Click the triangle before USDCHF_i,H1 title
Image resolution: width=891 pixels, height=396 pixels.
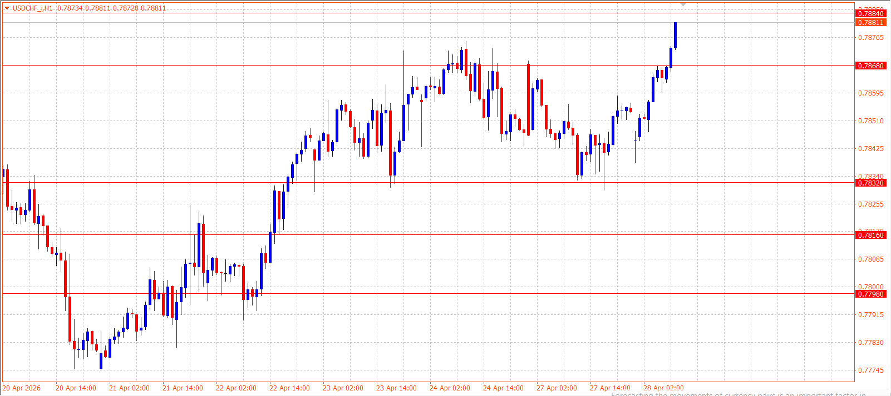(7, 8)
